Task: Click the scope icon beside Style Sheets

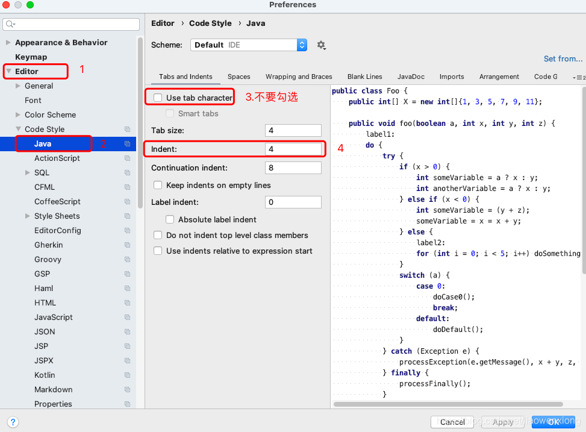Action: [x=128, y=216]
